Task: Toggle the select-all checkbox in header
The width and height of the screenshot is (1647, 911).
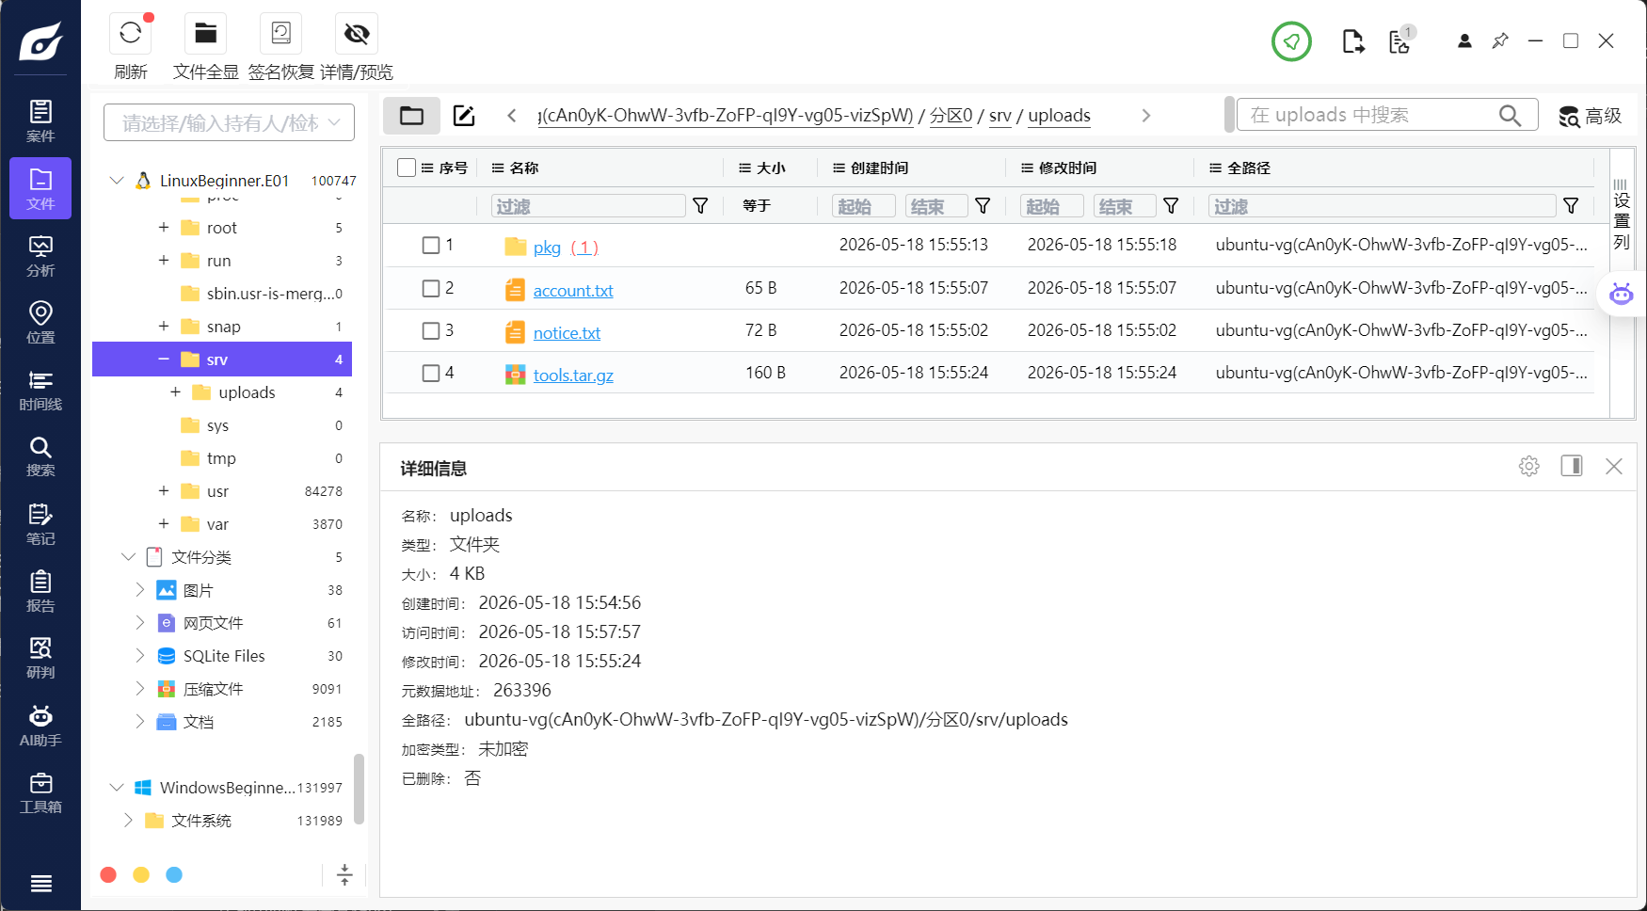Action: coord(407,168)
